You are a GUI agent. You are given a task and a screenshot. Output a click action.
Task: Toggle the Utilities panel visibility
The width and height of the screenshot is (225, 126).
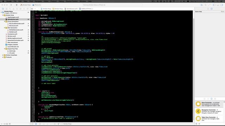pos(221,5)
